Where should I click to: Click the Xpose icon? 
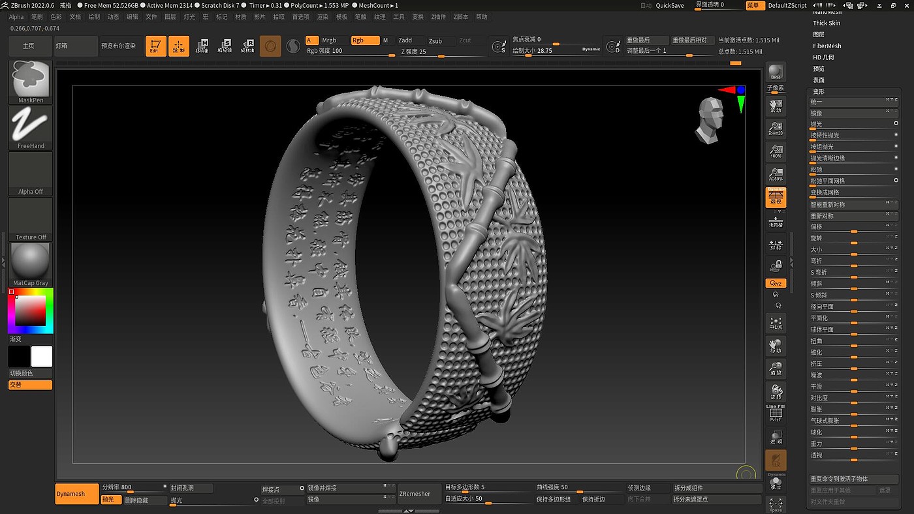click(x=776, y=505)
